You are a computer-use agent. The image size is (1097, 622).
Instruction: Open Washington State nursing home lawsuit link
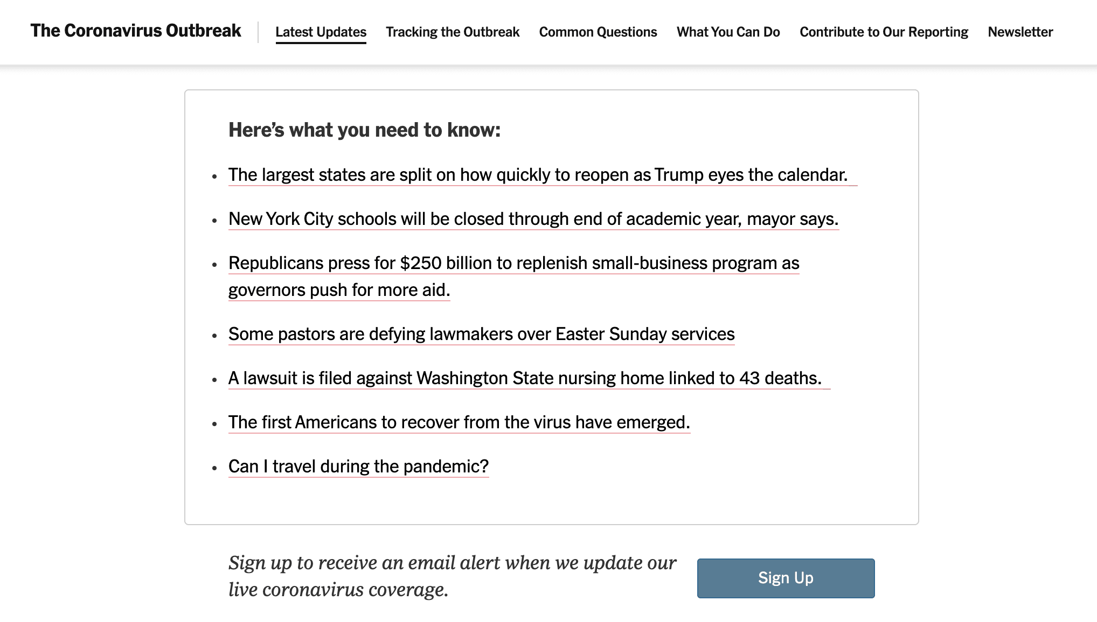coord(524,378)
